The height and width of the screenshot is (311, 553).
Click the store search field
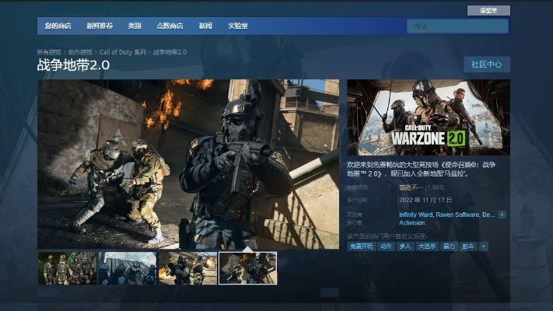pyautogui.click(x=457, y=26)
